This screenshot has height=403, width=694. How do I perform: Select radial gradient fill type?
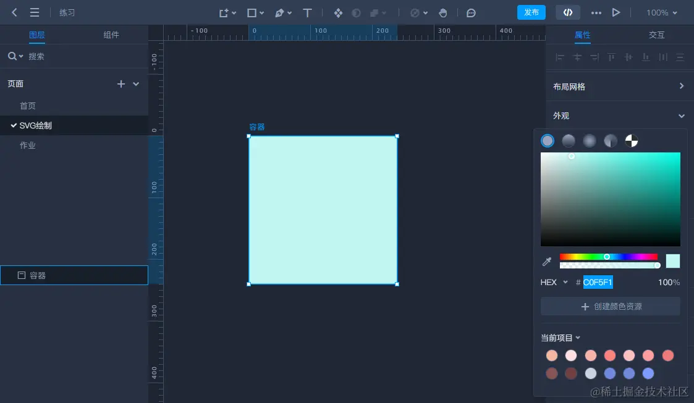590,141
